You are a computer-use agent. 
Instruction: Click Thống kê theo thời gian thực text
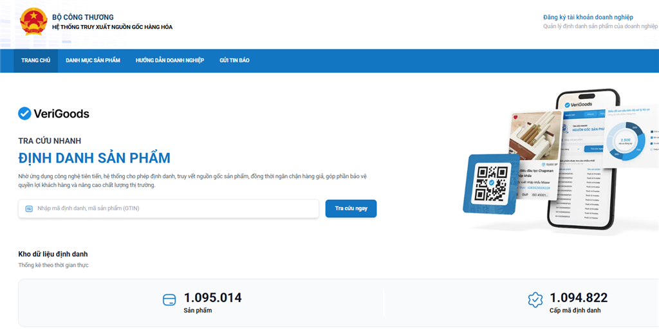pos(53,265)
